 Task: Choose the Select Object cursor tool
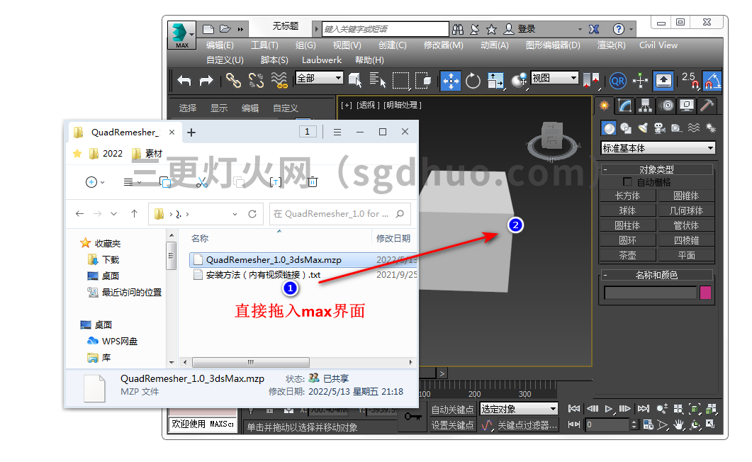pos(355,81)
